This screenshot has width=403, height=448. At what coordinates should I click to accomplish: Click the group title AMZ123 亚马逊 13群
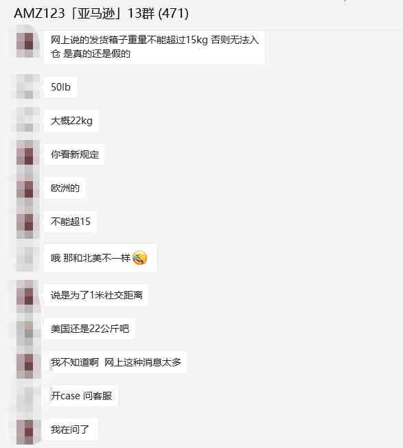[102, 14]
